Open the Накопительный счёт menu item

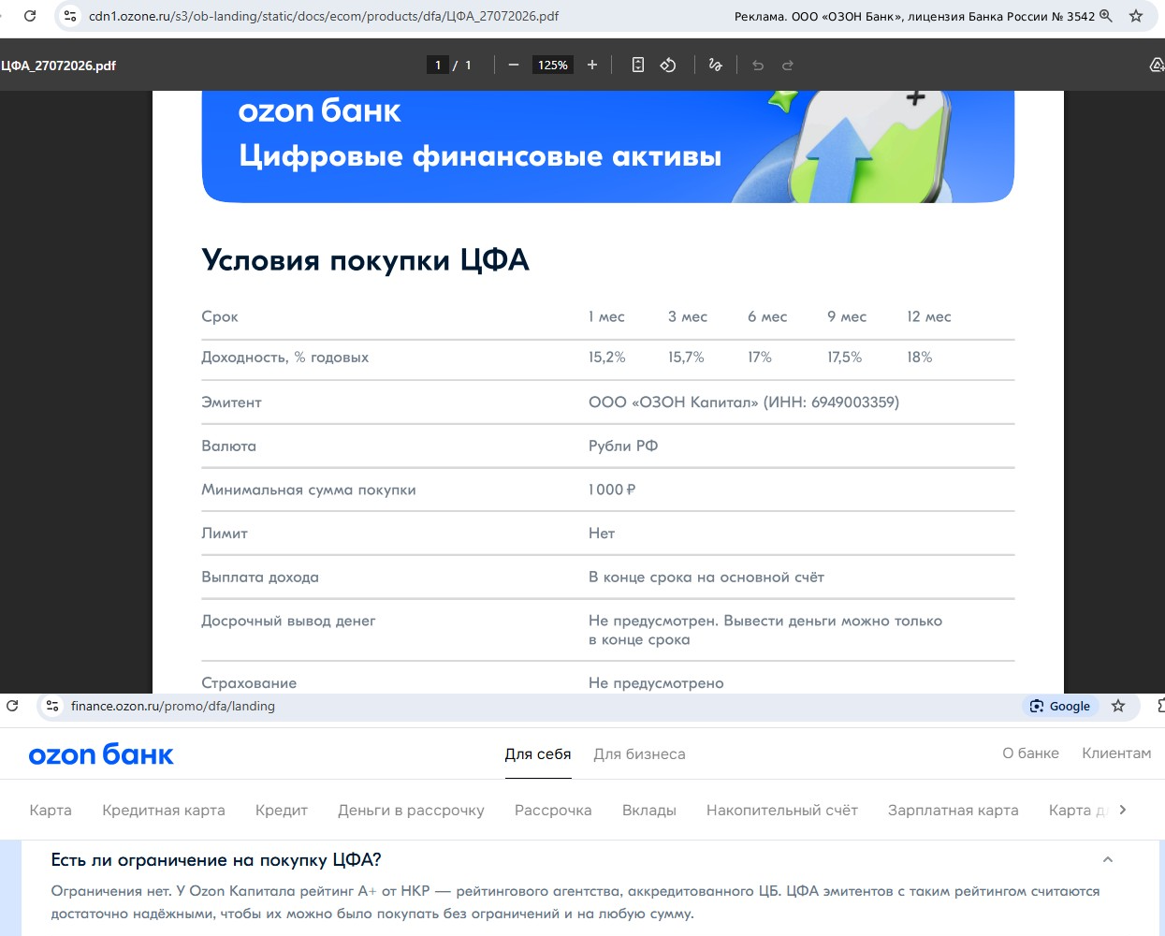coord(782,810)
